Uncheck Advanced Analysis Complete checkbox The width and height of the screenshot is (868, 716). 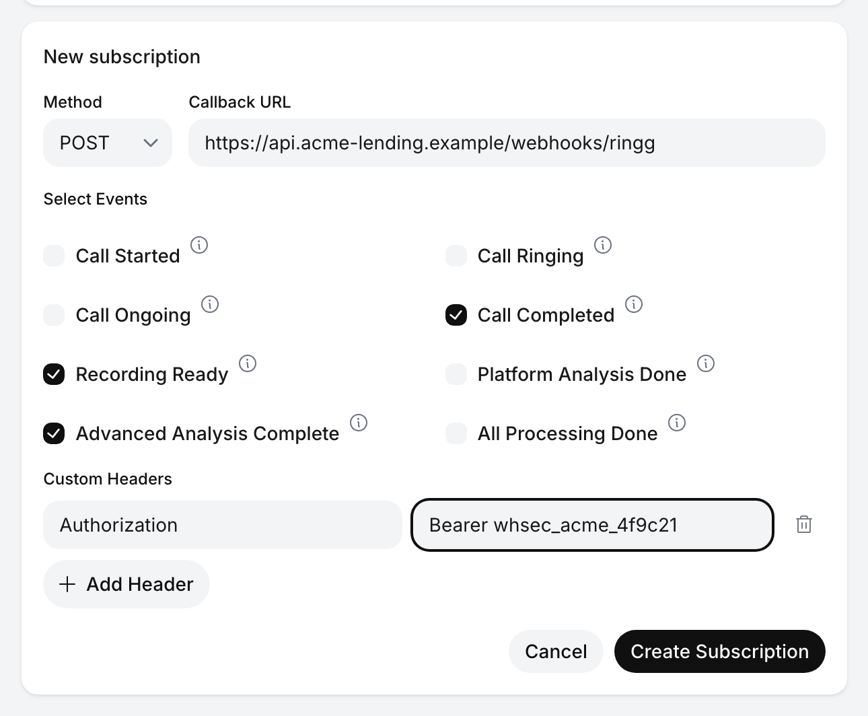click(54, 433)
